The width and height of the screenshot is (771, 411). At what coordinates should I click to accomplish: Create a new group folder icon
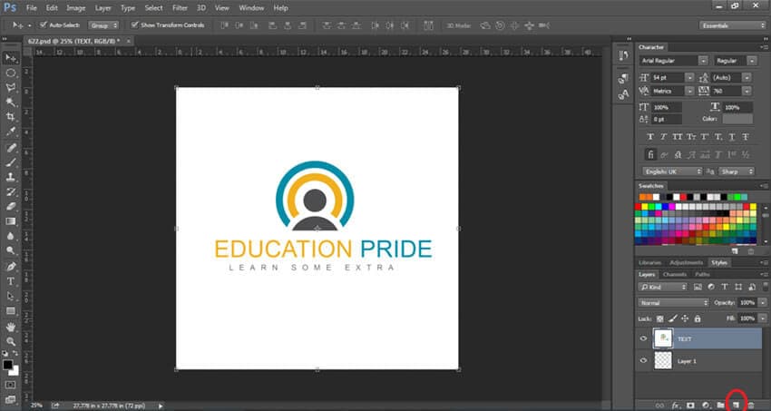coord(721,405)
